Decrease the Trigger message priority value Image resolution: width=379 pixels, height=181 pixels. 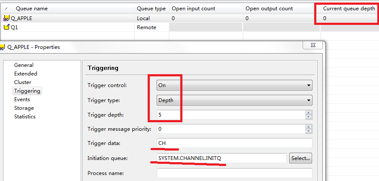coord(309,131)
